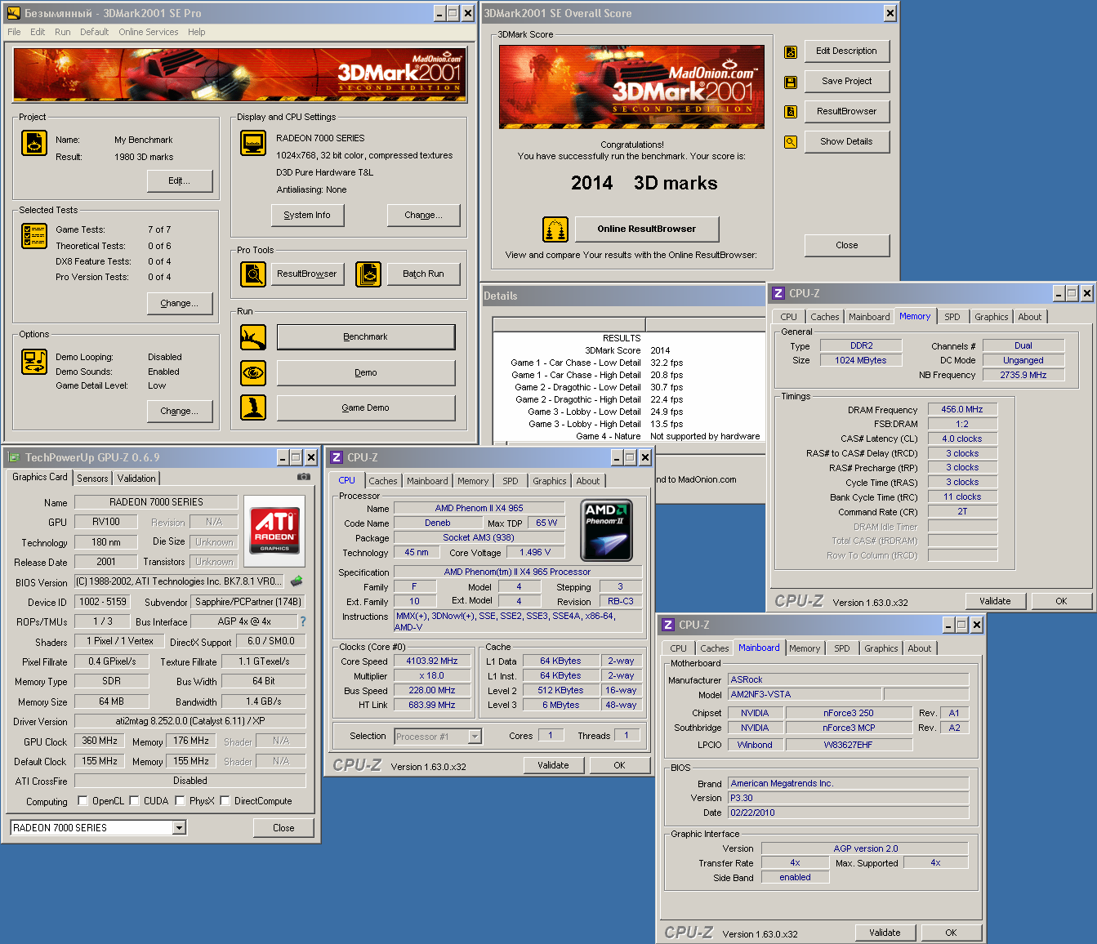
Task: Open the Online Services menu
Action: (148, 32)
